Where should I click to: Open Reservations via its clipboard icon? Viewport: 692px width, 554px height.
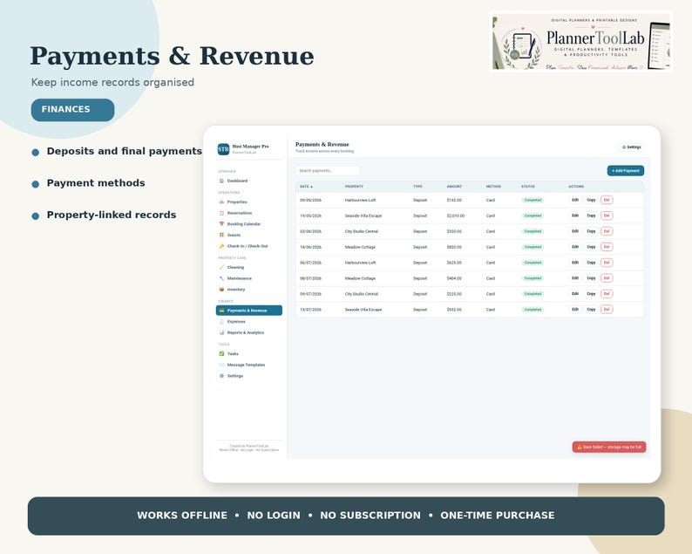click(x=221, y=213)
